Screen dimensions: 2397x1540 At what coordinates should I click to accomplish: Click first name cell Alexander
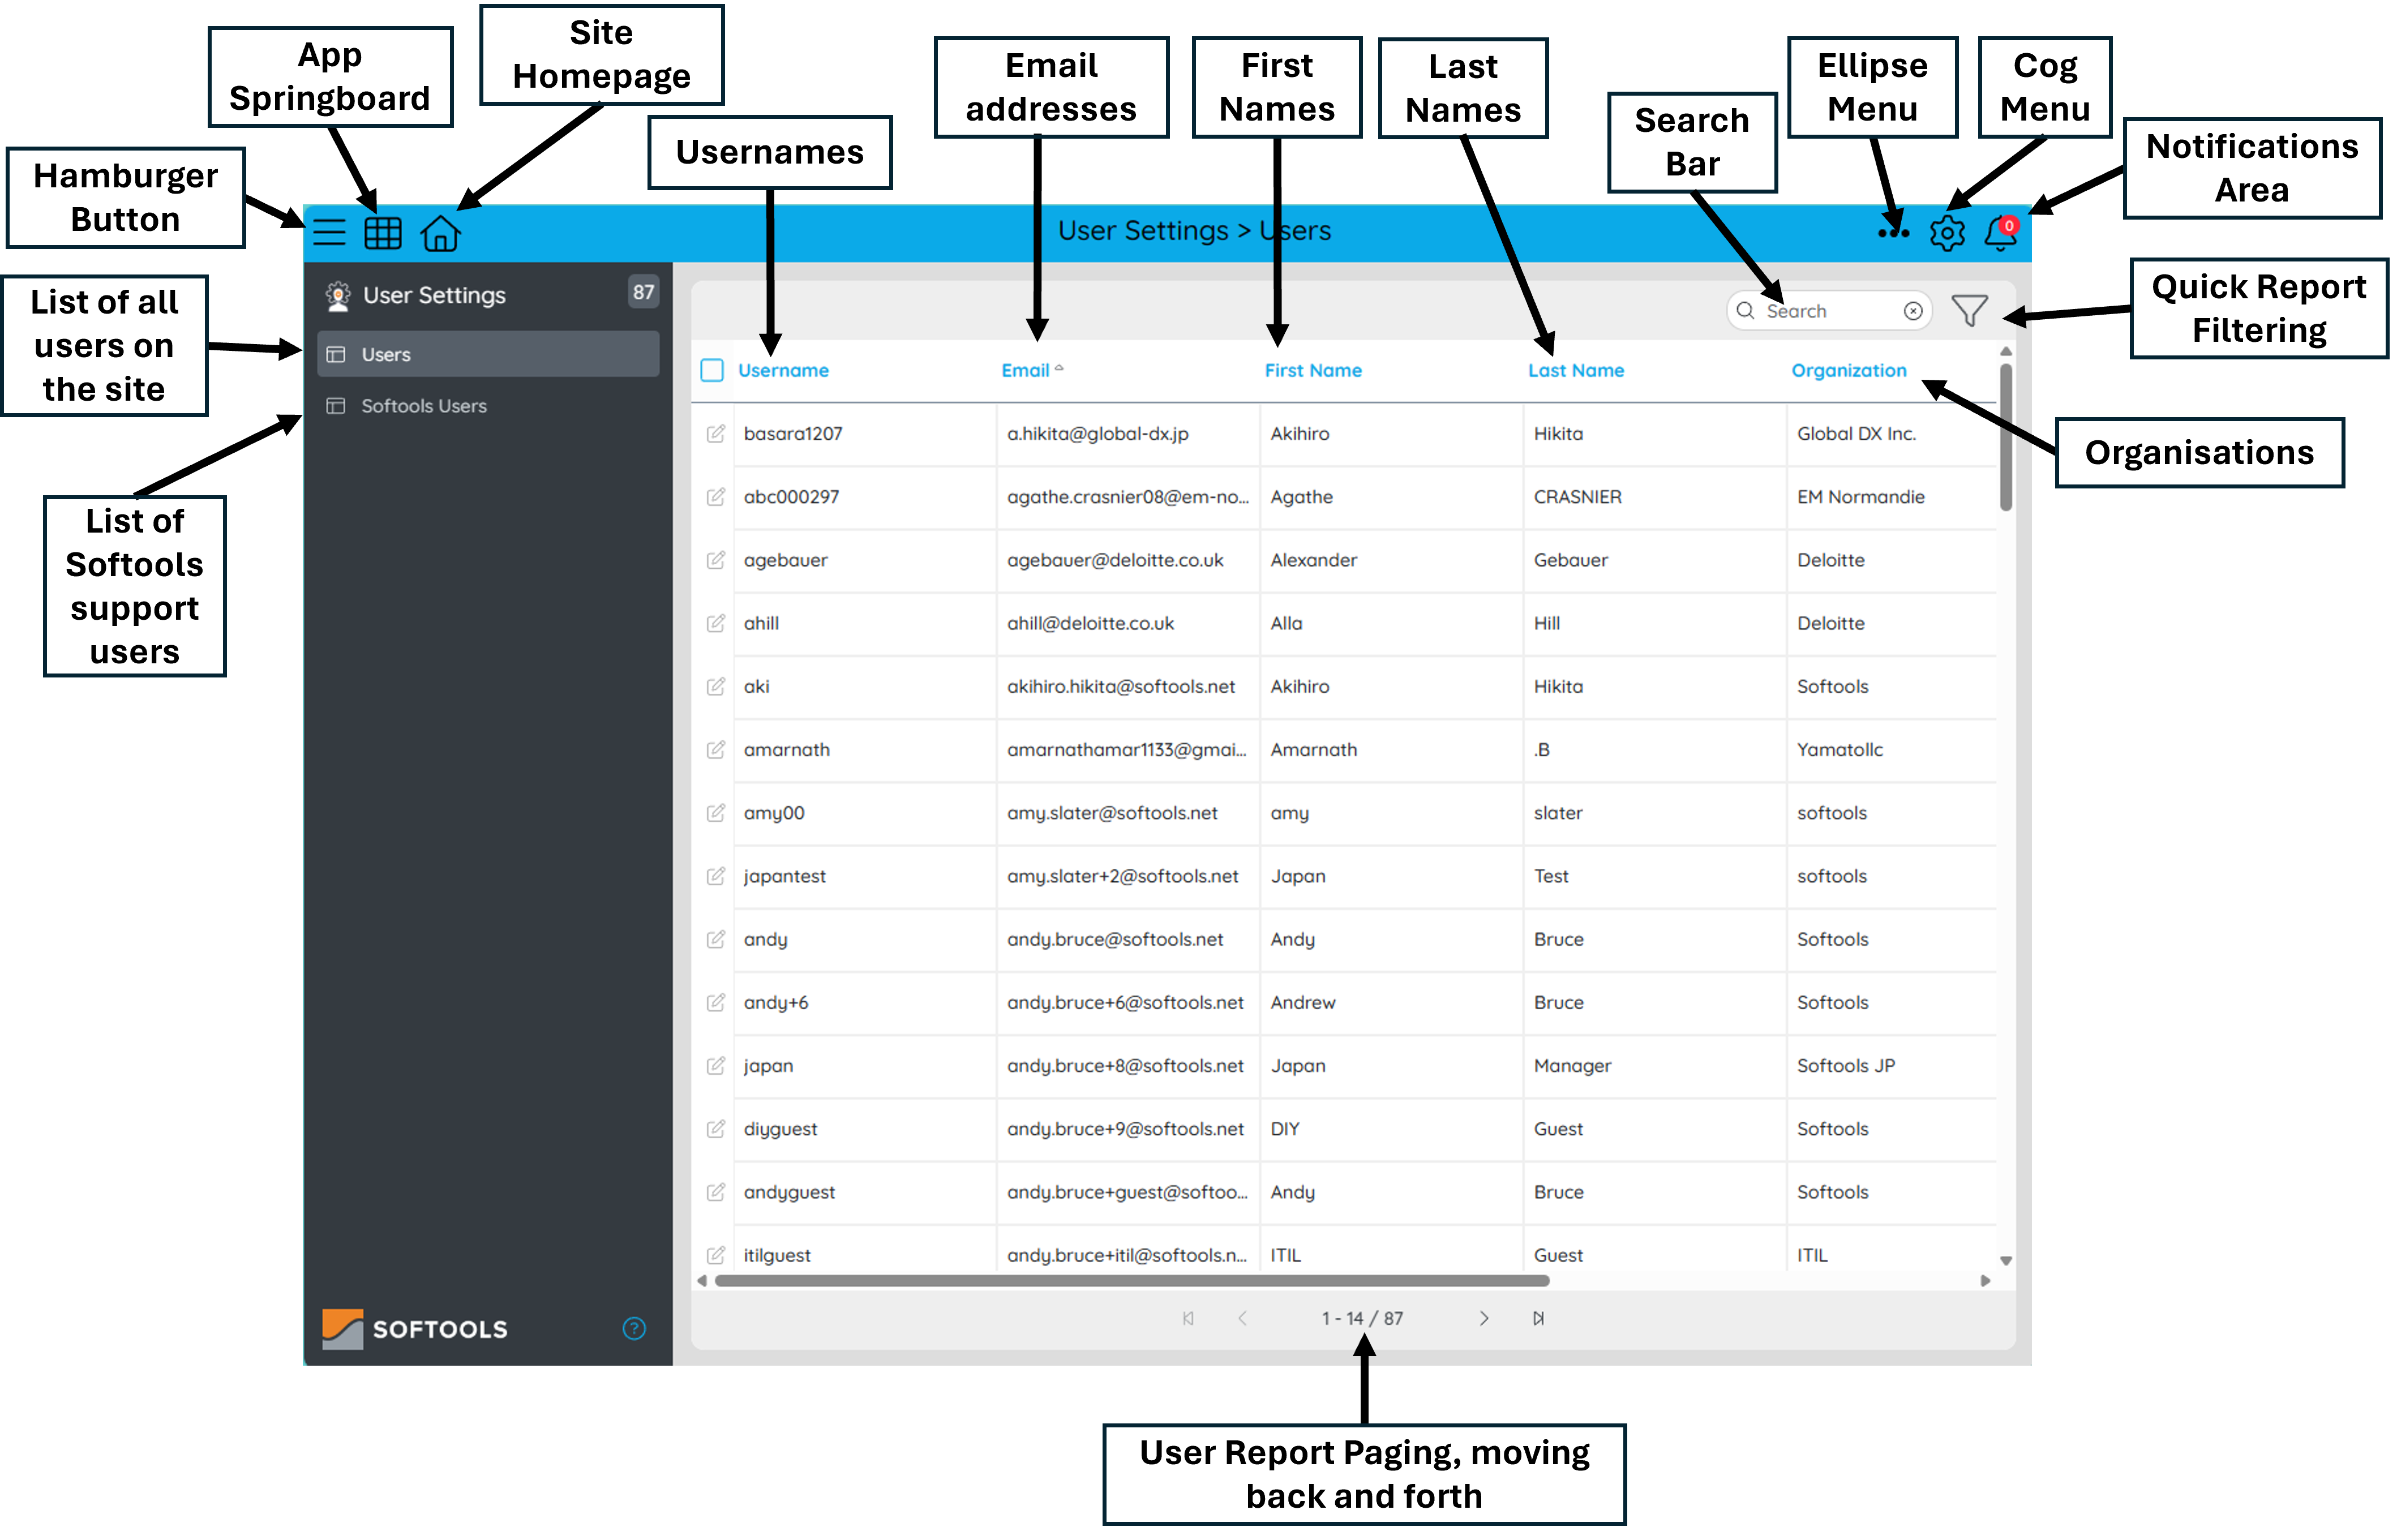pos(1314,560)
